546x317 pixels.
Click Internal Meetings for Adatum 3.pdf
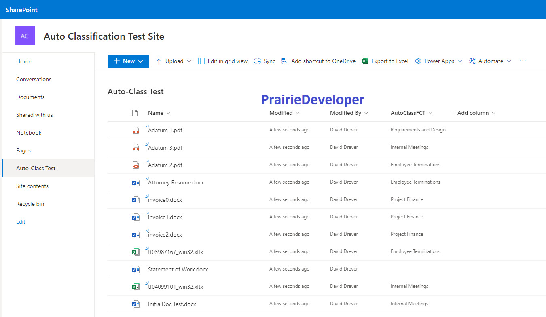pyautogui.click(x=409, y=147)
